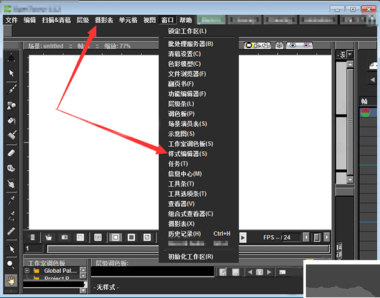Viewport: 380px width, 298px height.
Task: Choose 工具选项条(T) menu entry
Action: click(187, 194)
